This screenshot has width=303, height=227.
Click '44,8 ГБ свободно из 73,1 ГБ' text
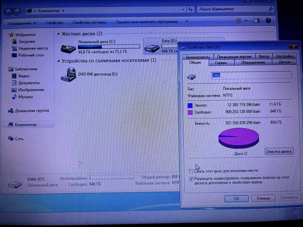pos(102,52)
